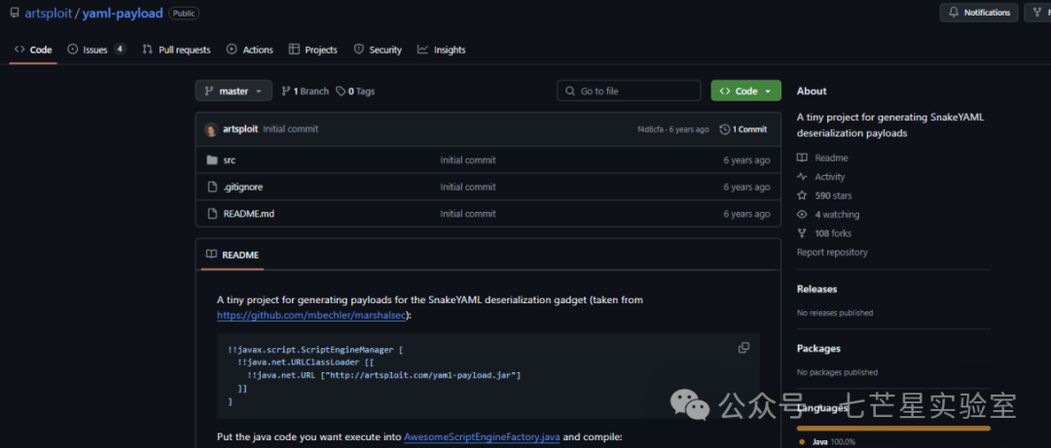Screen dimensions: 1051x448
Task: Expand the master branch dropdown
Action: 234,91
